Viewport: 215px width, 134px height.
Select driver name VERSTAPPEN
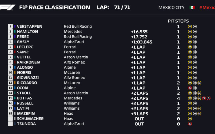(x=30, y=26)
